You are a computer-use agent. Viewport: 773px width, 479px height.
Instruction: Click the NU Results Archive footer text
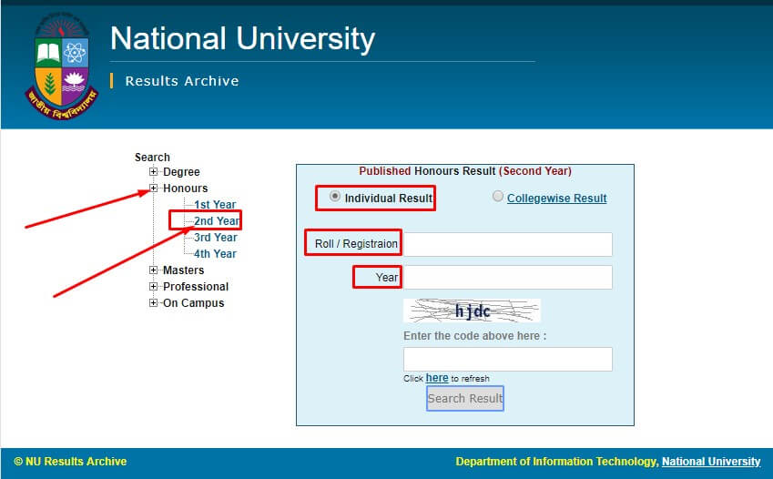pos(70,461)
